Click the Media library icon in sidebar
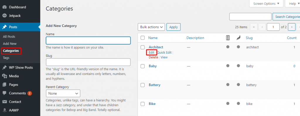Viewport: 300px width, 116px height. [x=4, y=76]
